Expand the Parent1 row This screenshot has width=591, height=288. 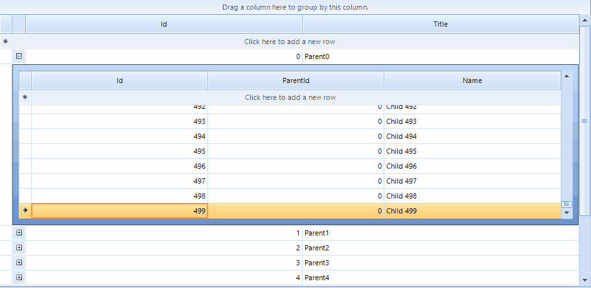tap(19, 233)
